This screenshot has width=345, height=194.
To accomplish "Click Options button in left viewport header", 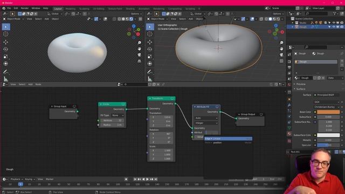I will coord(136,14).
